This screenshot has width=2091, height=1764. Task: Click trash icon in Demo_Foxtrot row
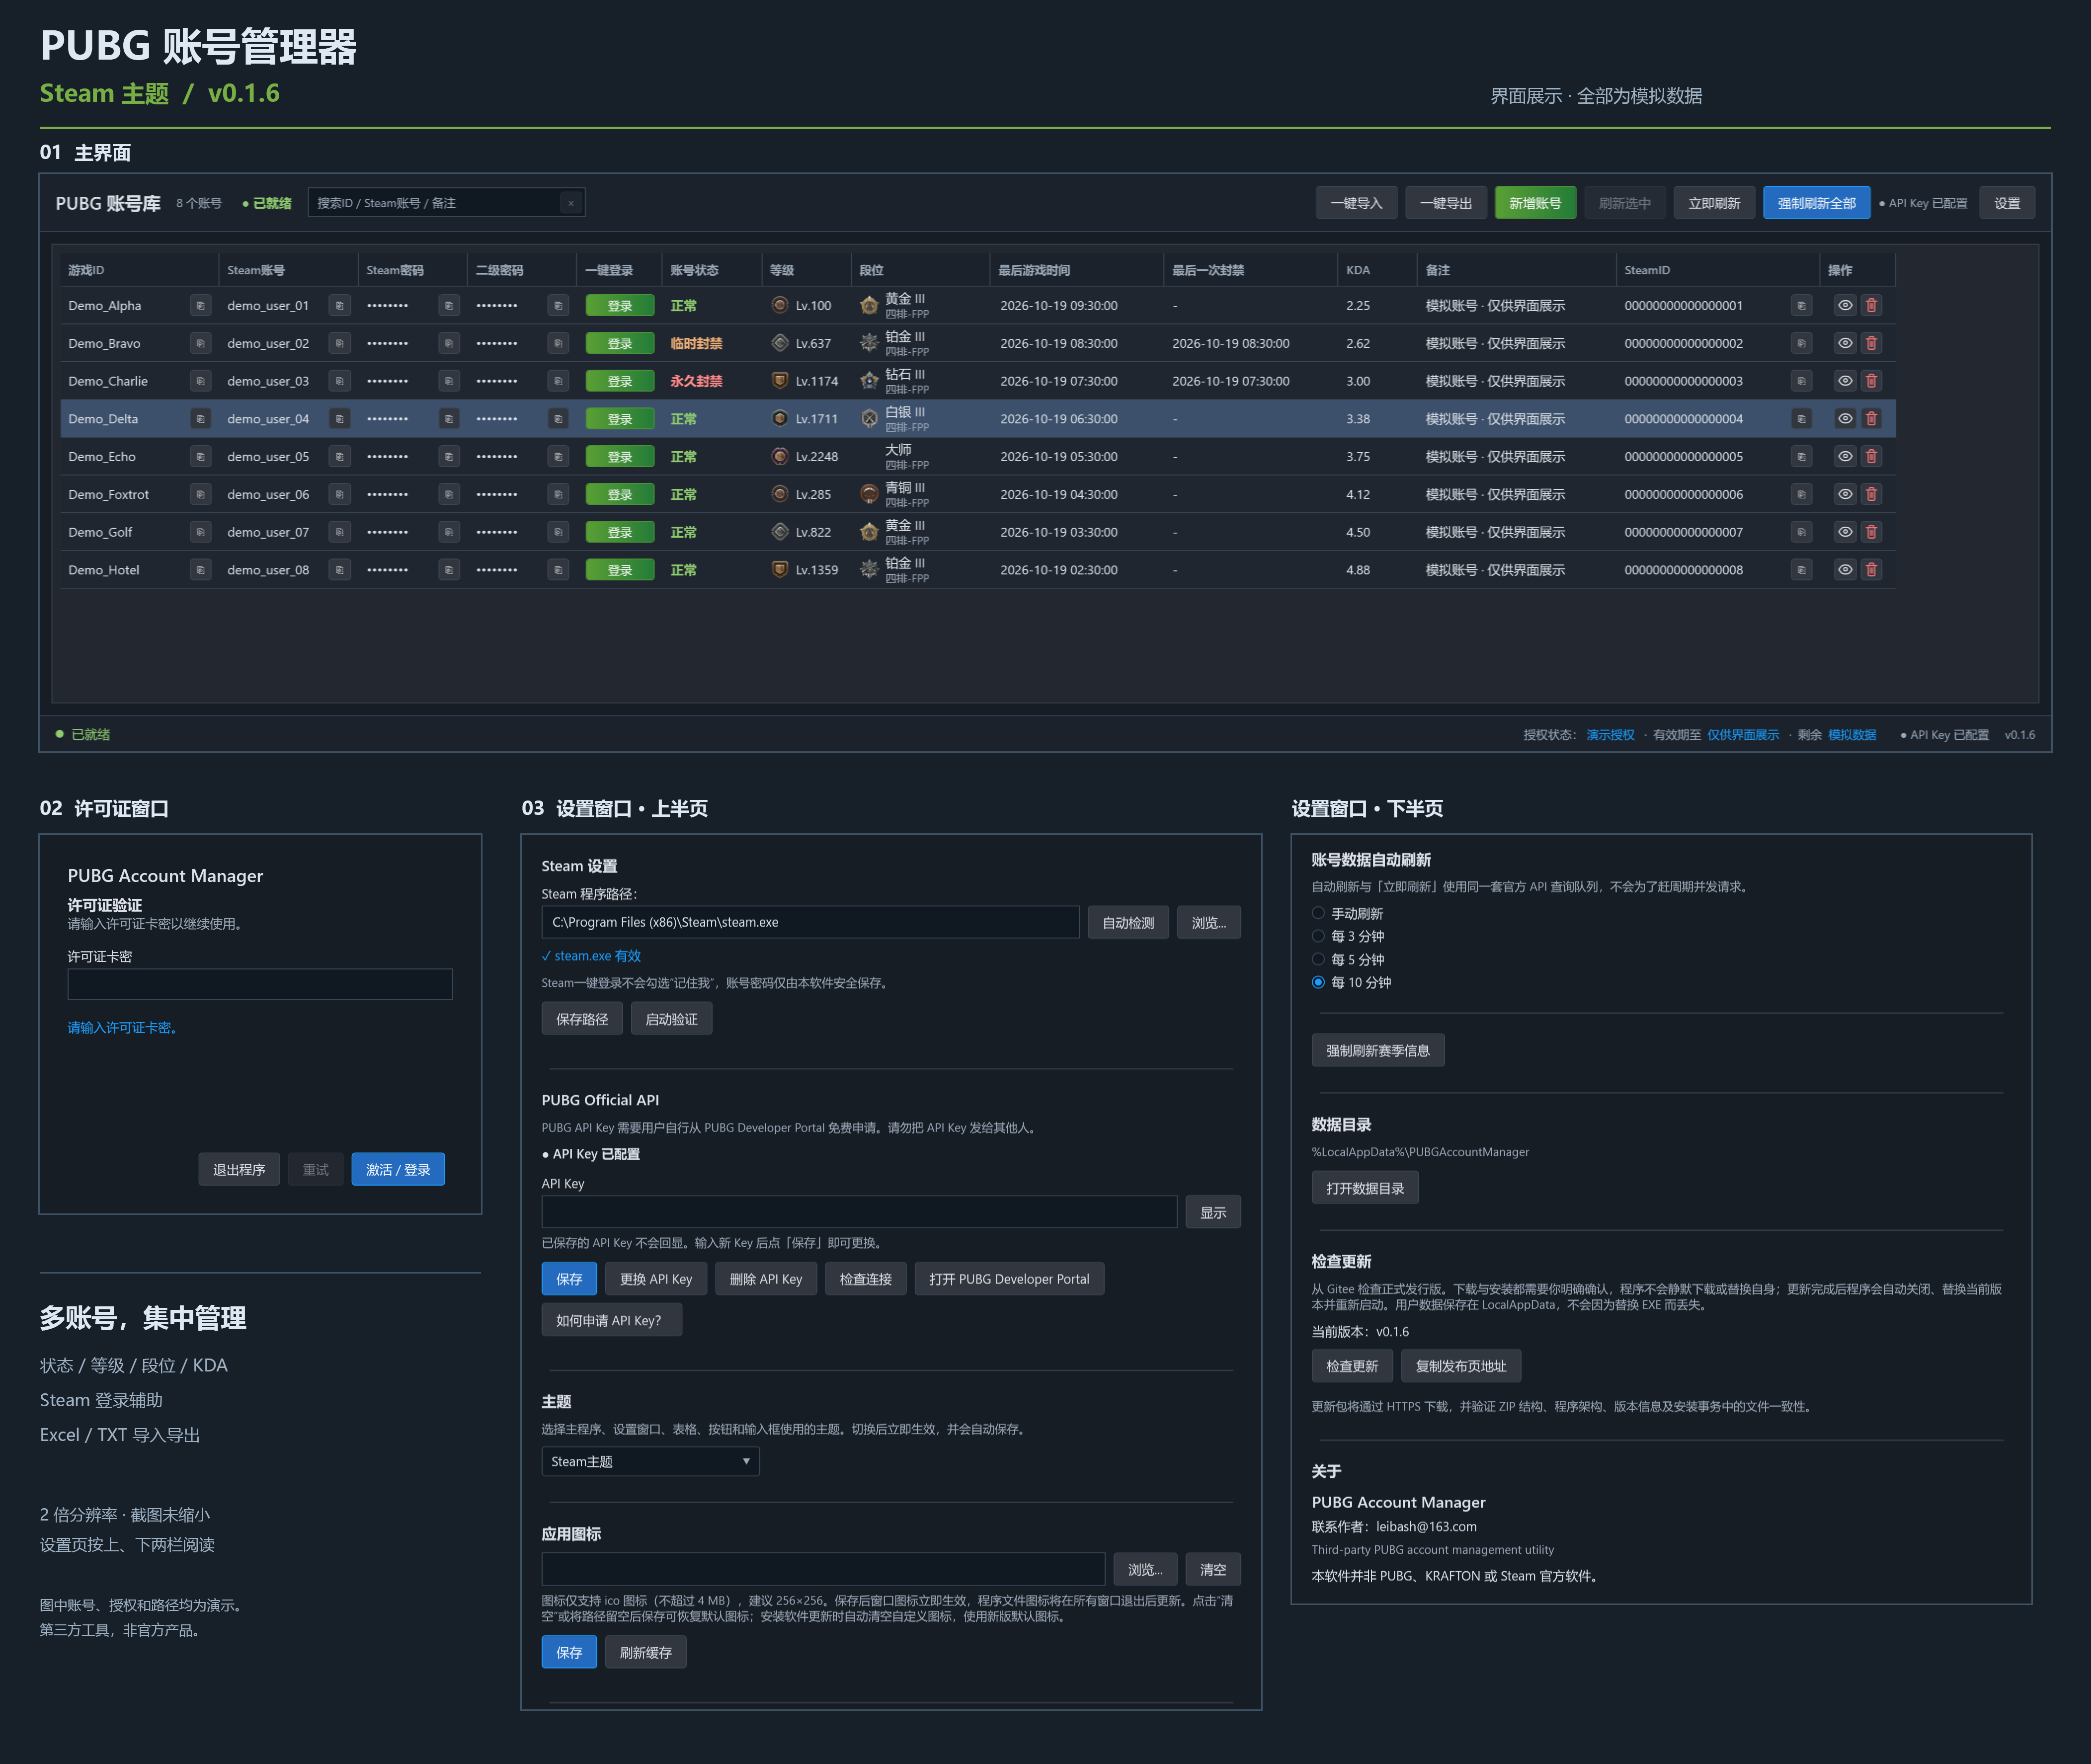pyautogui.click(x=1871, y=495)
